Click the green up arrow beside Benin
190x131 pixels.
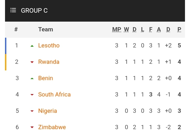[x=32, y=79]
